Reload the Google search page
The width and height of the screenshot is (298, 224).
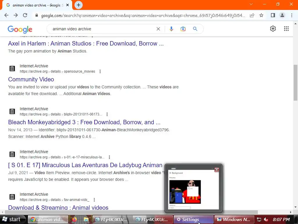(x=25, y=15)
